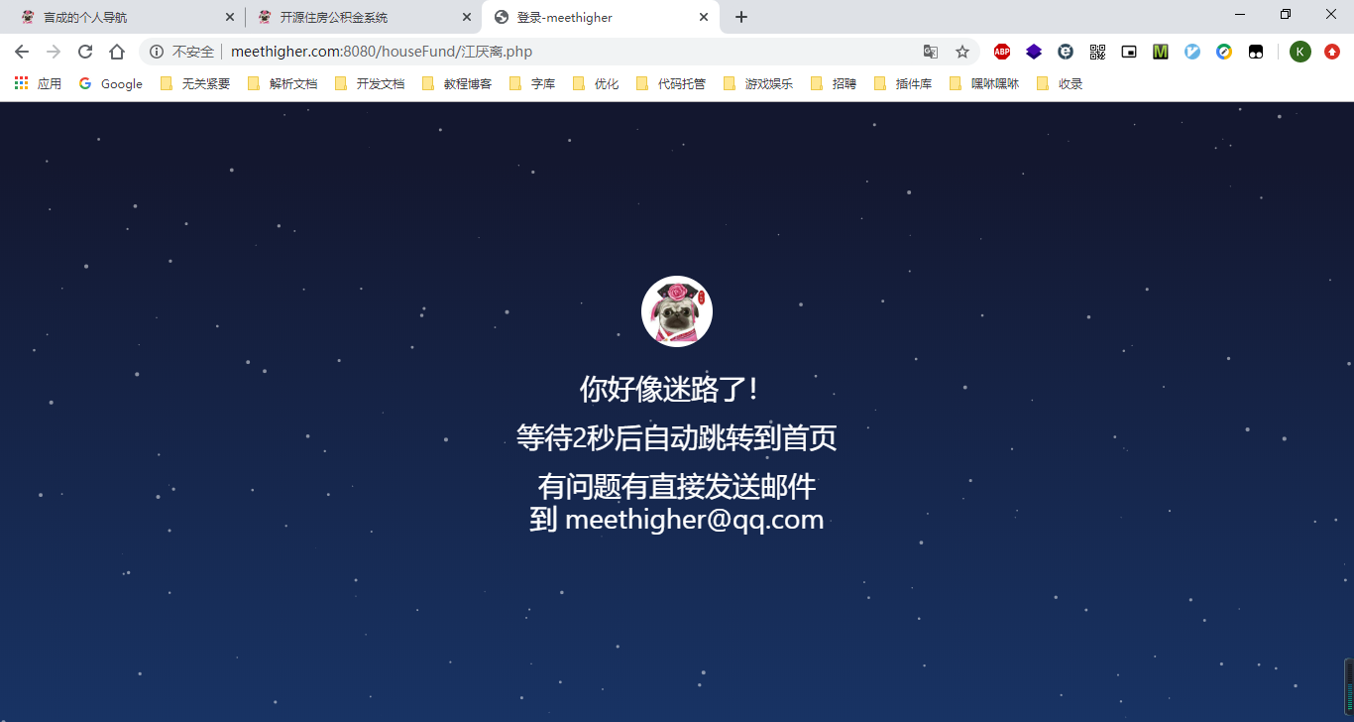1354x722 pixels.
Task: Open the Google bookmark
Action: [111, 84]
